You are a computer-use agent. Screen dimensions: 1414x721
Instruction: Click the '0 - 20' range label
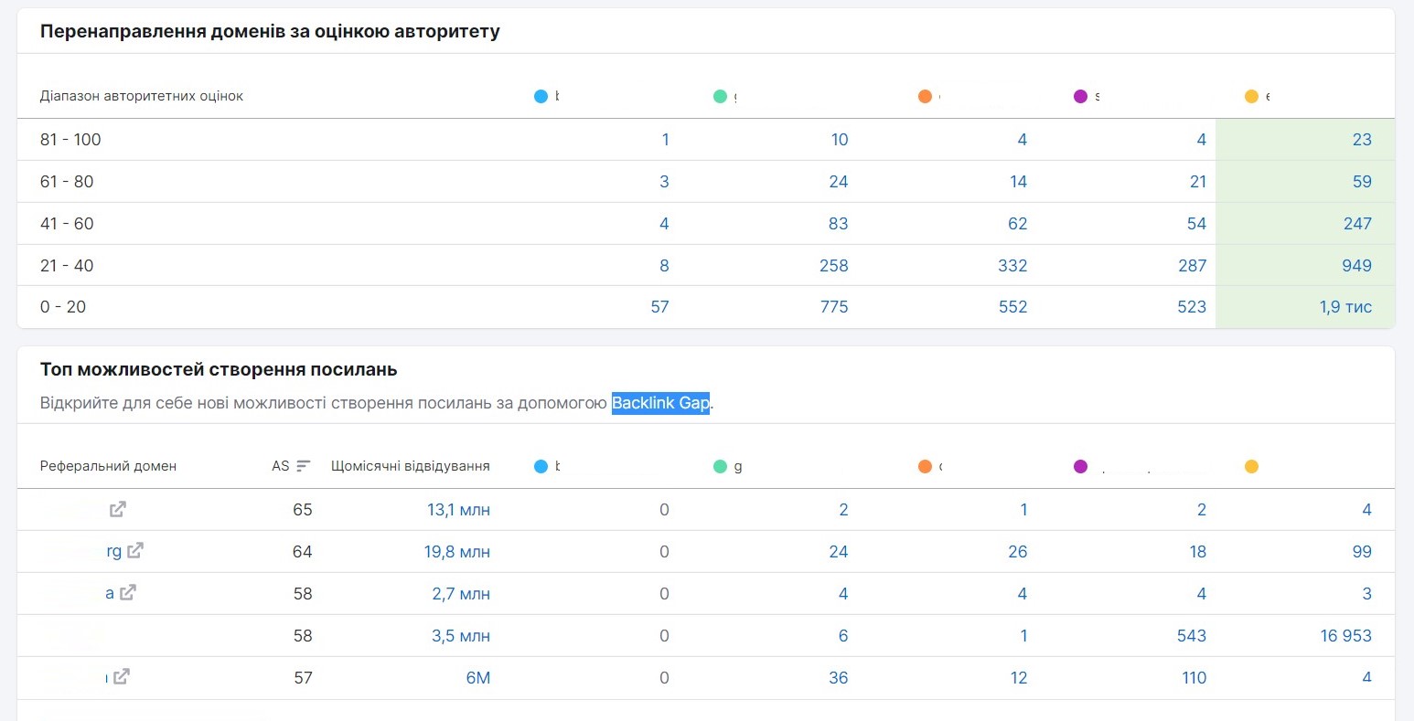63,307
